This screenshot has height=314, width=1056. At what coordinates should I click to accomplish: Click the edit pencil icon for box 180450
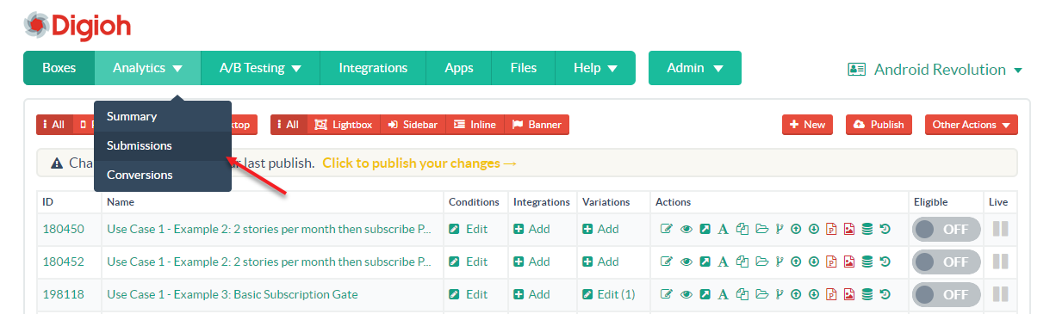pyautogui.click(x=666, y=229)
